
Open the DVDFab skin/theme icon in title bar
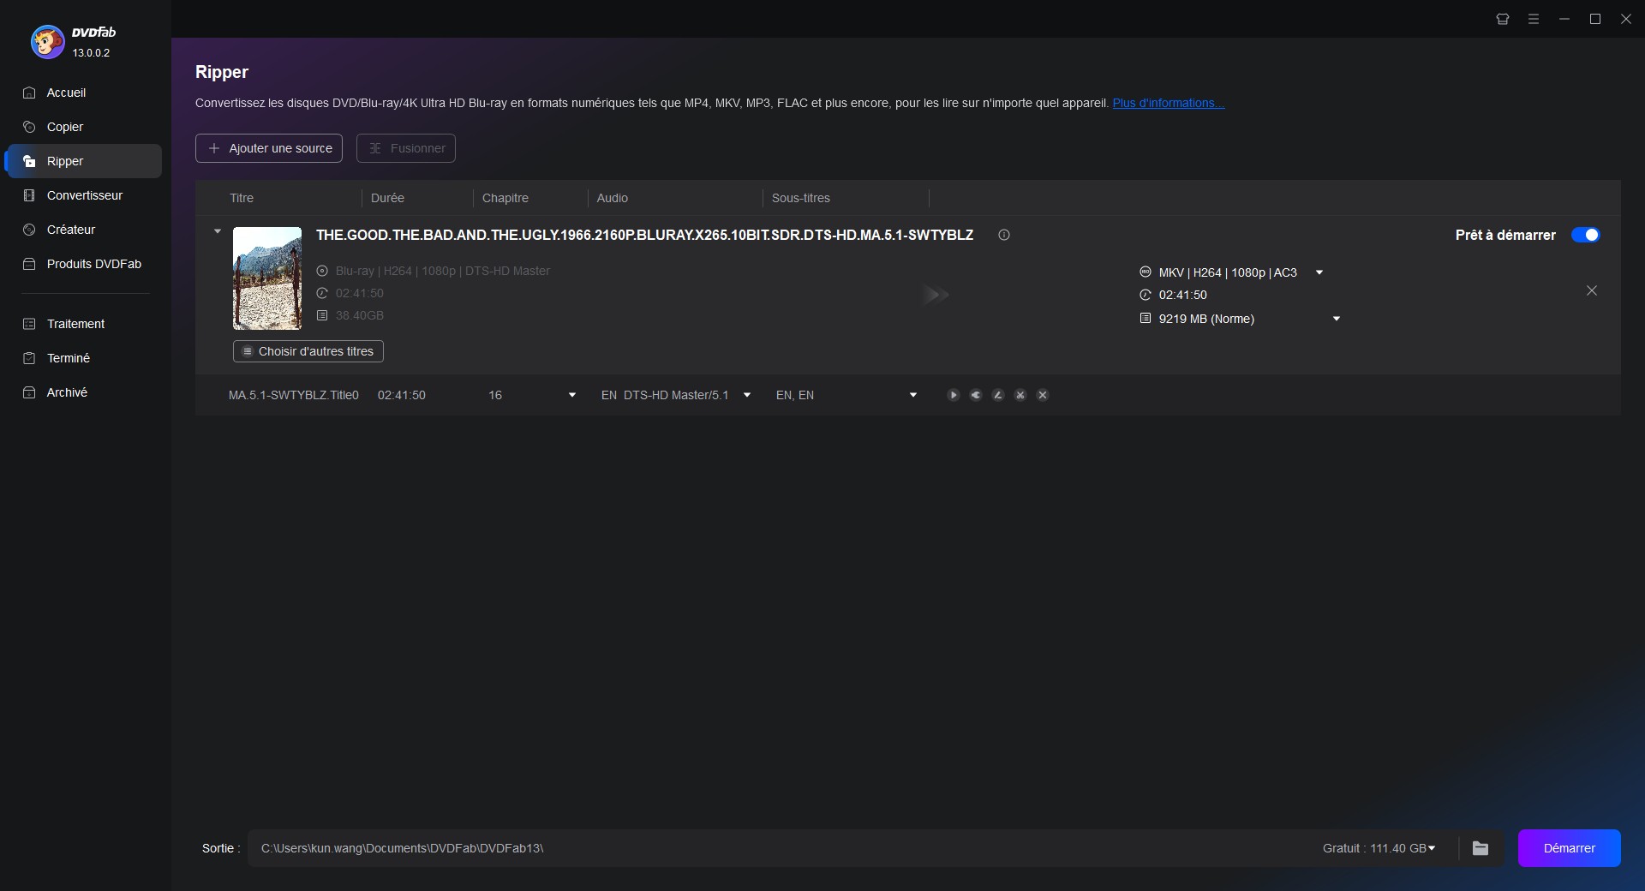[1503, 19]
